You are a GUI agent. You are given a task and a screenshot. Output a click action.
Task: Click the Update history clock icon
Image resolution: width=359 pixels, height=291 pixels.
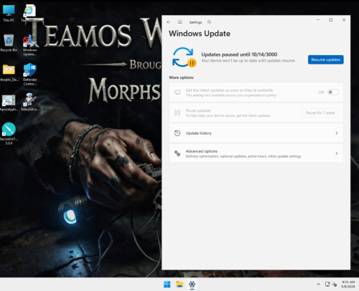pos(177,133)
